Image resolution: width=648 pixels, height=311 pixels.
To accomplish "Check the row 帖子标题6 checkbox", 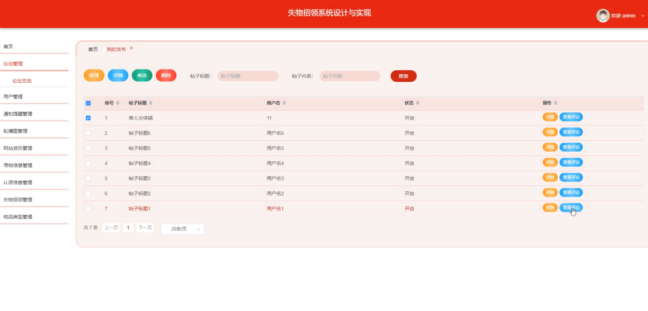I will coord(88,133).
